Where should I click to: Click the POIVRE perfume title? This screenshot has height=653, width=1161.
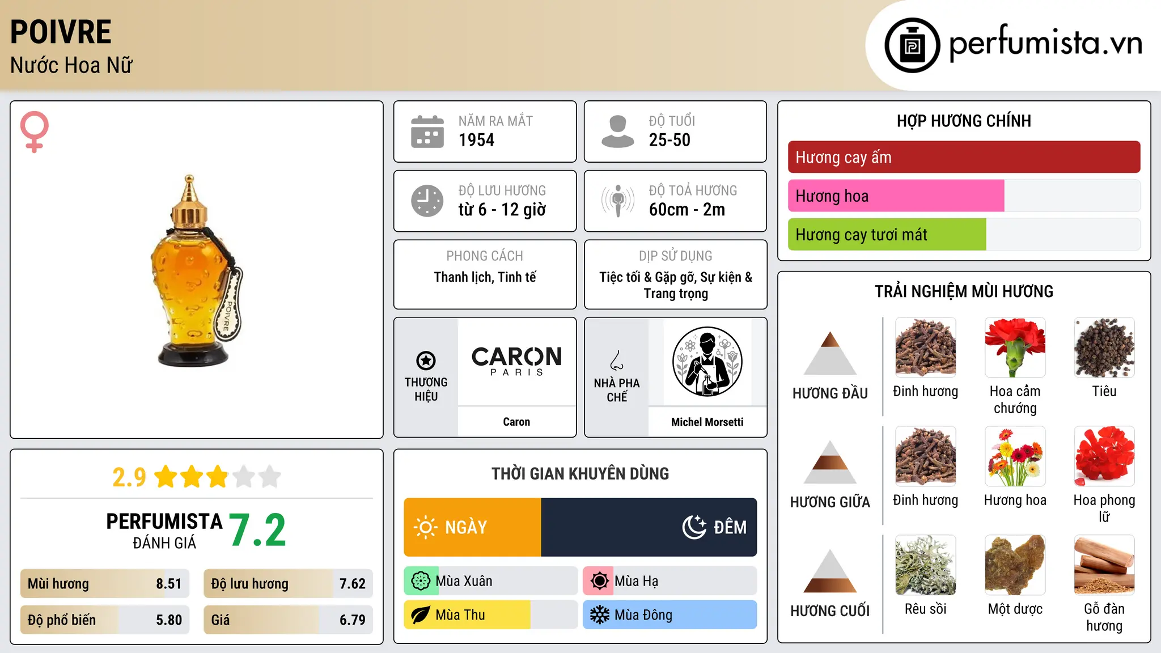pyautogui.click(x=61, y=32)
